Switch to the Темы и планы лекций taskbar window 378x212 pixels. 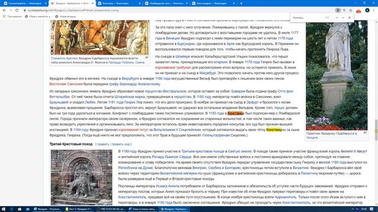142,209
